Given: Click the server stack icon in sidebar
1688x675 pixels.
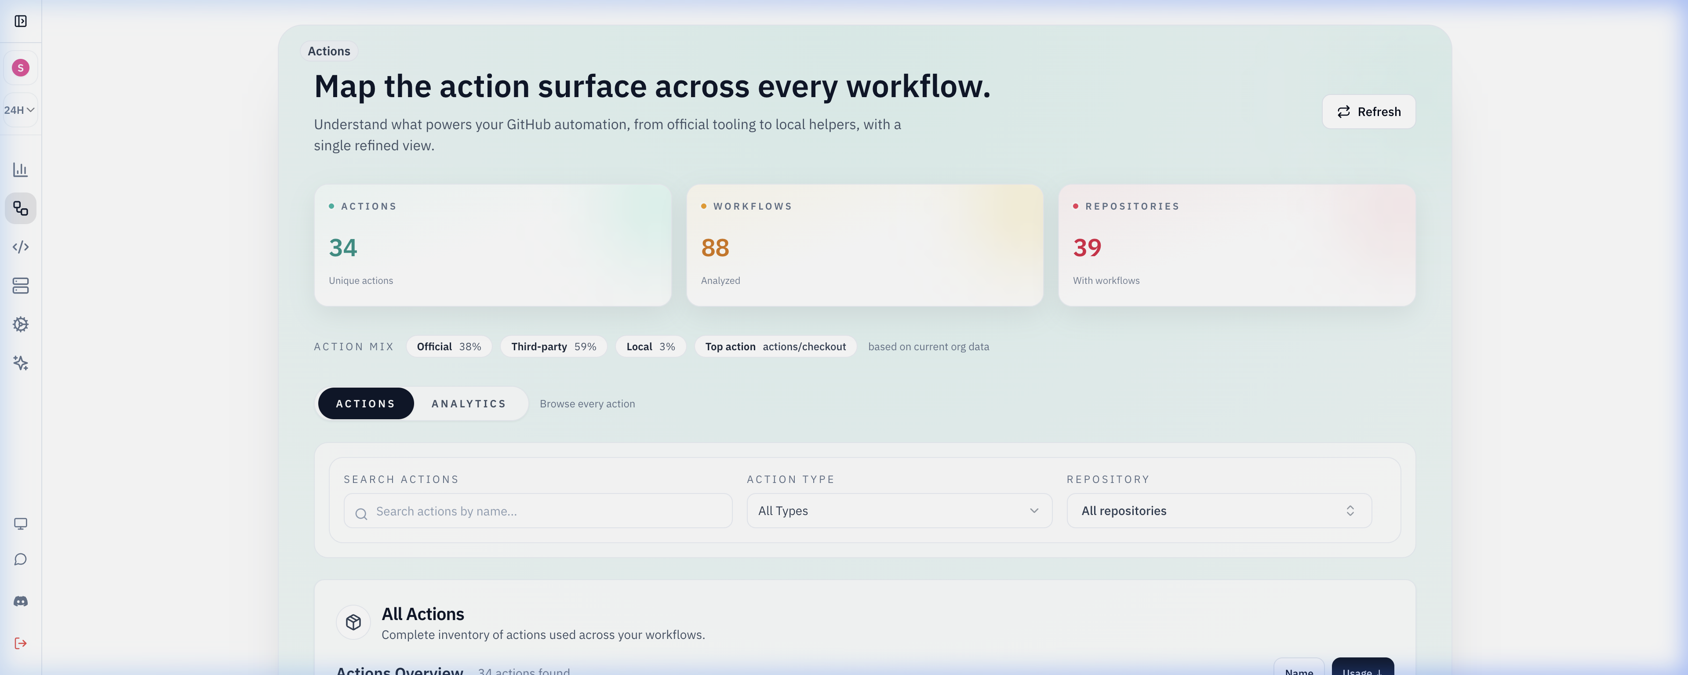Looking at the screenshot, I should (21, 286).
